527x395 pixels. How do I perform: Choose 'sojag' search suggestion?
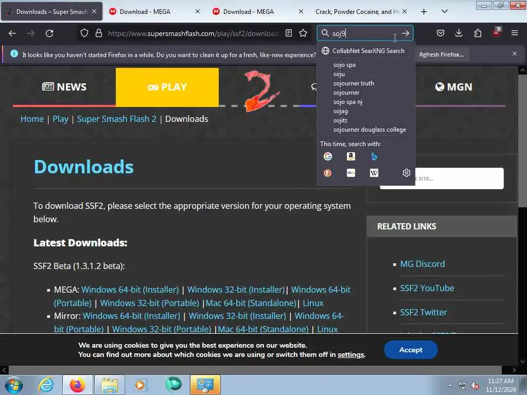(x=366, y=111)
